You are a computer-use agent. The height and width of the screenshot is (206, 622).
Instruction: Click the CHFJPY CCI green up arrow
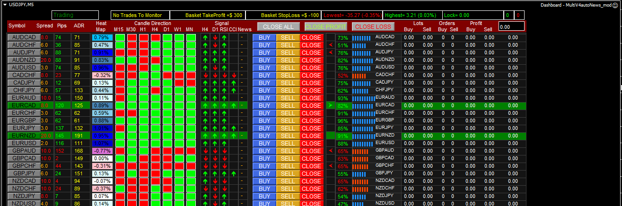(x=234, y=90)
